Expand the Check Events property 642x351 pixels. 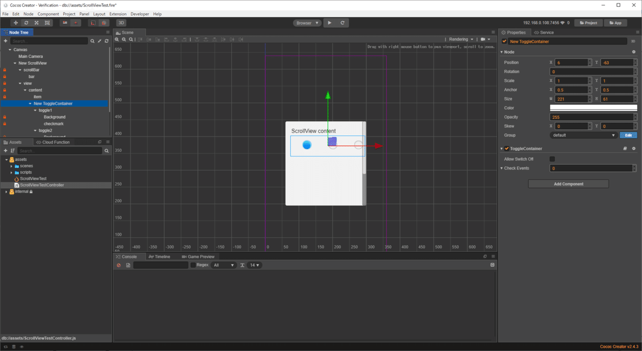[502, 168]
